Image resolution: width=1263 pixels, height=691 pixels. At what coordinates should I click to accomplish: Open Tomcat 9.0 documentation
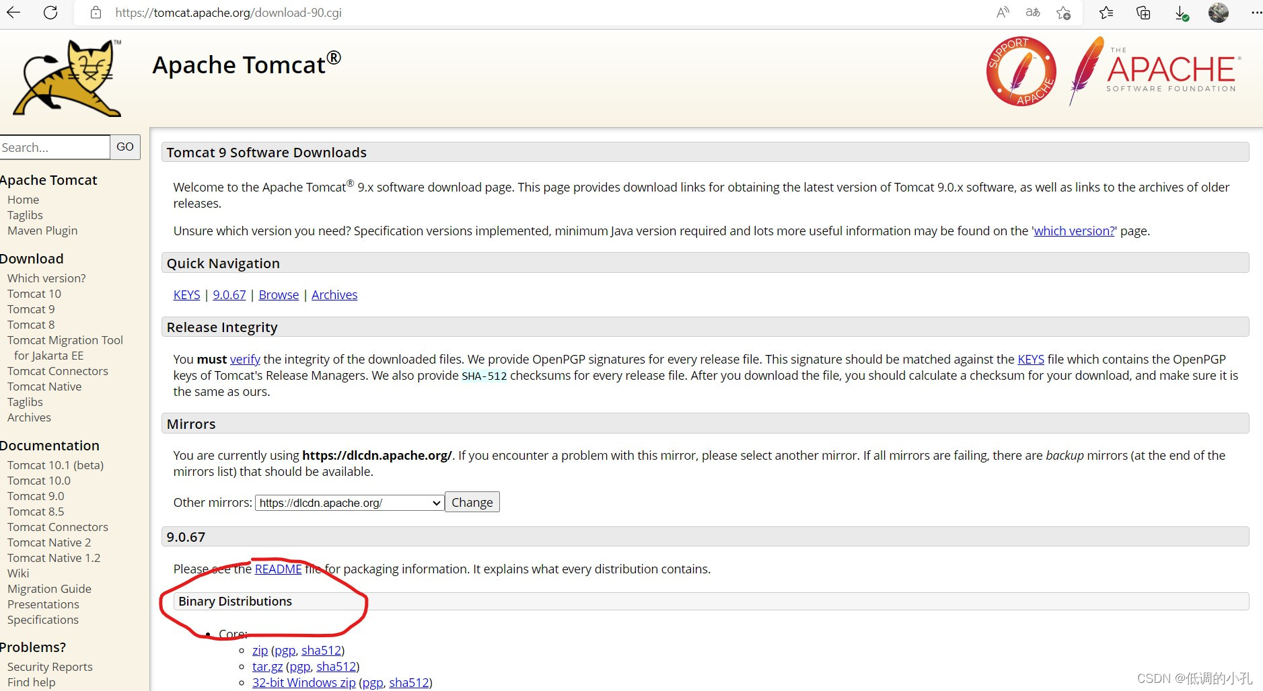(36, 496)
